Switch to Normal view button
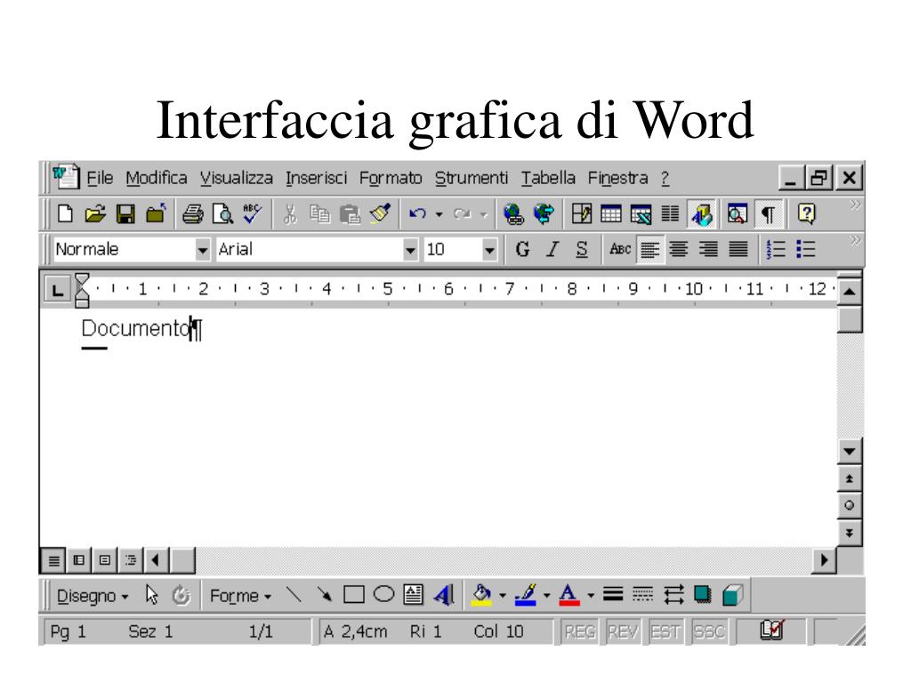 tap(53, 560)
